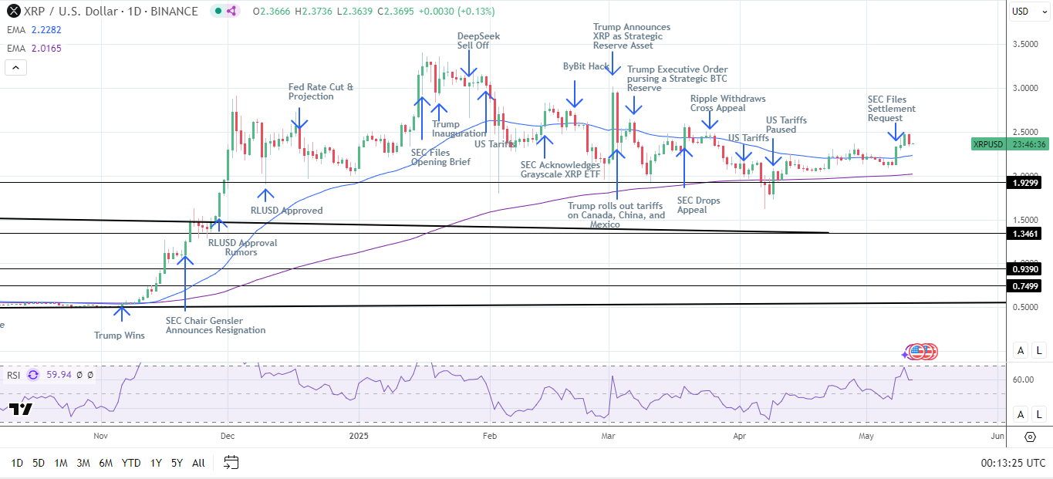Viewport: 1053px width, 479px height.
Task: Select the Trump Wins annotation text
Action: (x=118, y=335)
